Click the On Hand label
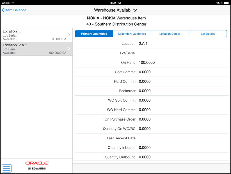 tap(128, 63)
